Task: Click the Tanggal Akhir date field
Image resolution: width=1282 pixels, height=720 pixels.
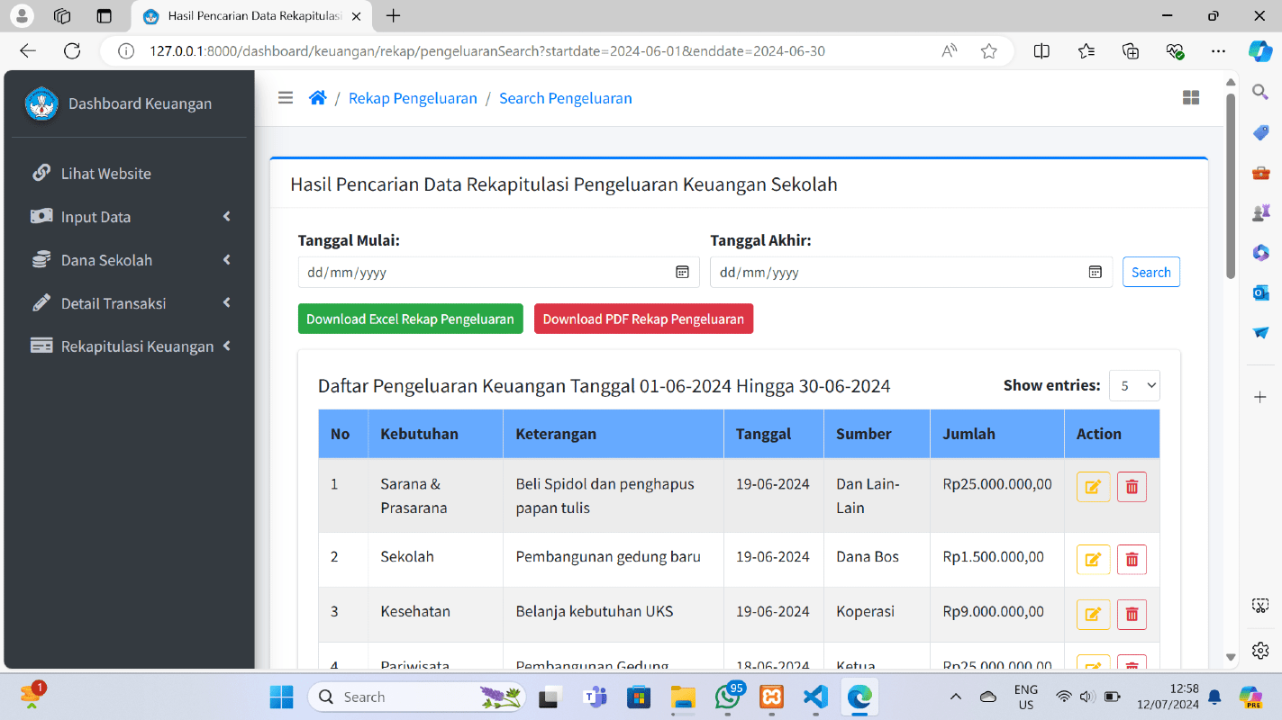Action: [x=911, y=272]
